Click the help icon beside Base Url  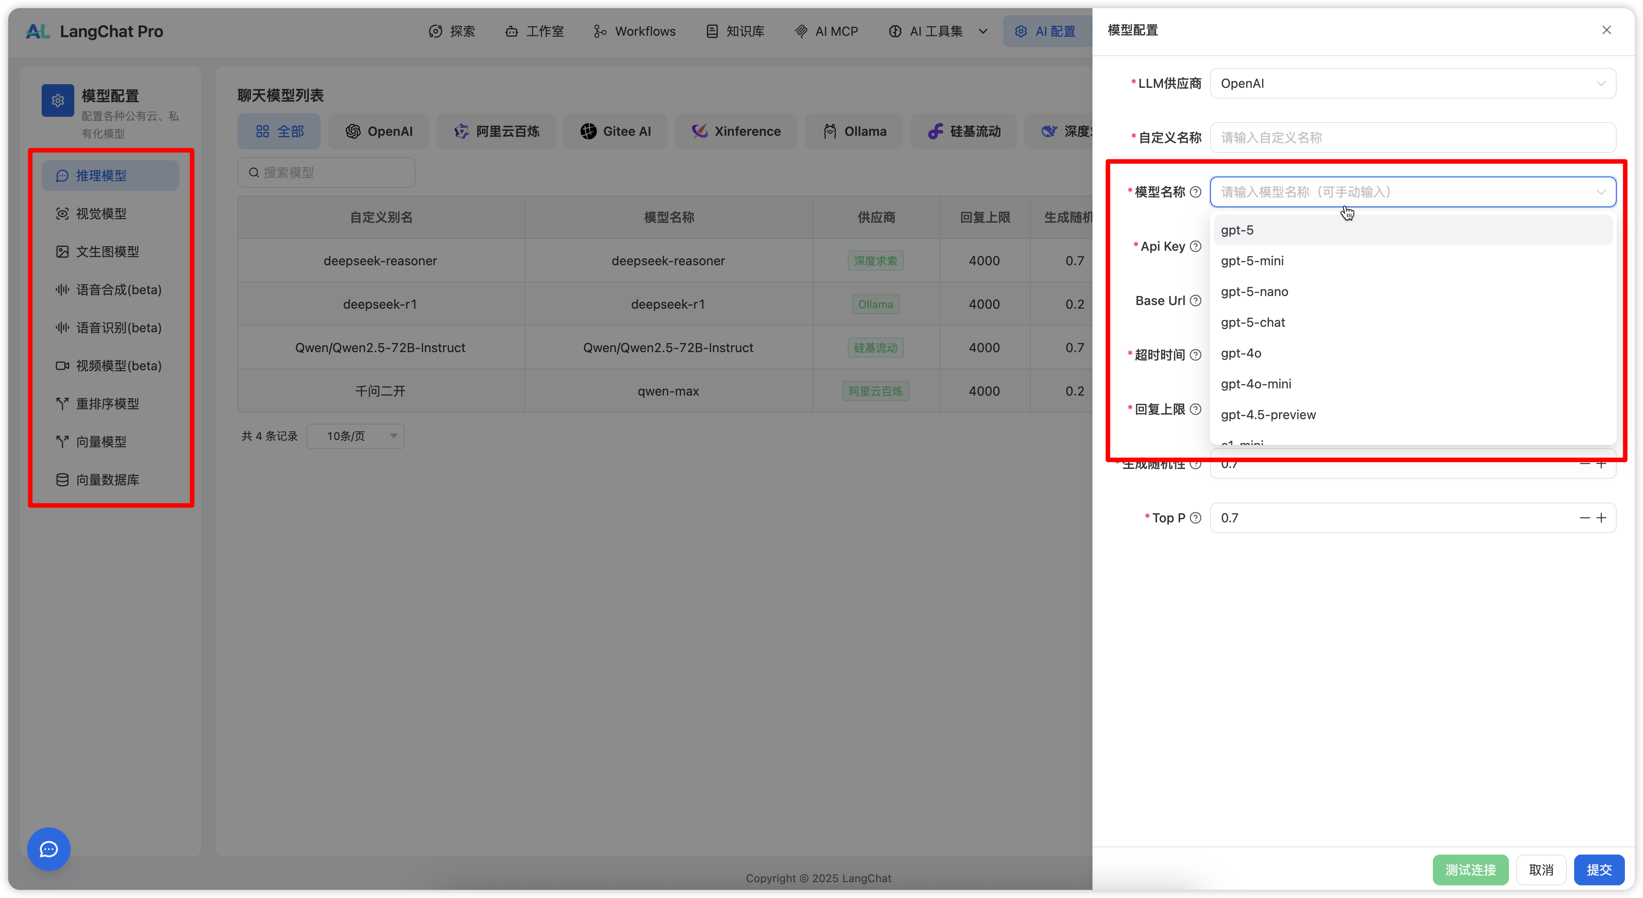point(1196,301)
